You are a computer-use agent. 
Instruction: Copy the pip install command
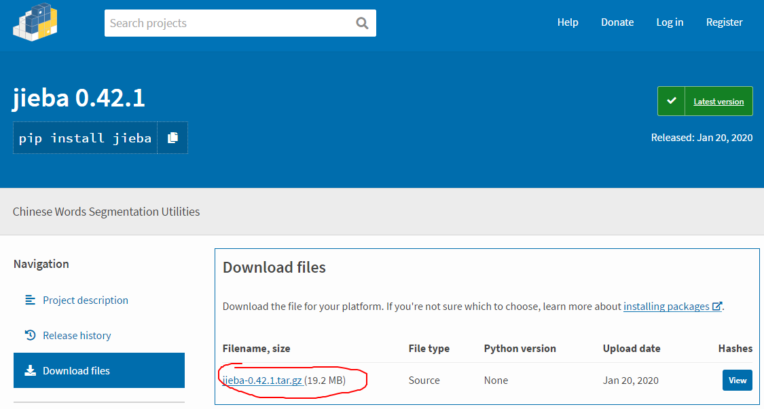coord(172,138)
